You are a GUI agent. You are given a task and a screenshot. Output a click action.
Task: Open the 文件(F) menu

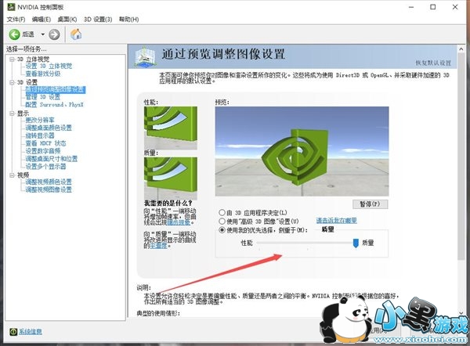tap(16, 20)
